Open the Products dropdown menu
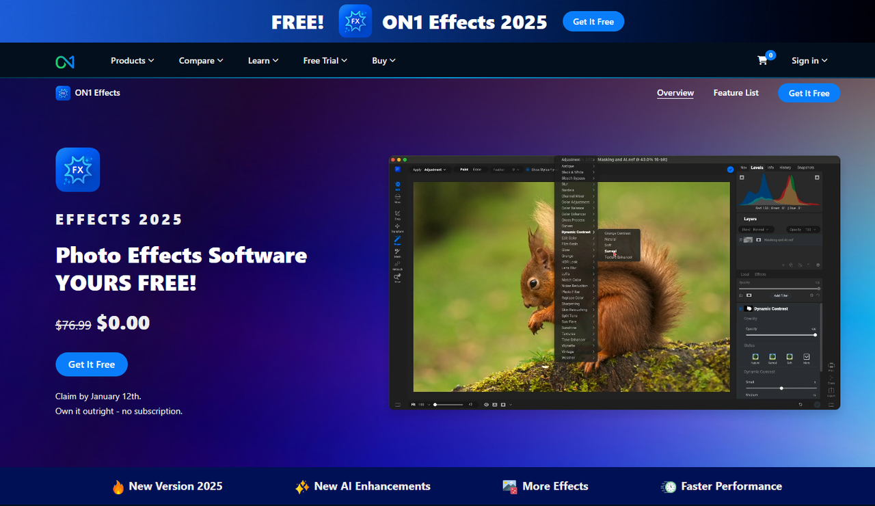The height and width of the screenshot is (506, 875). (x=133, y=61)
